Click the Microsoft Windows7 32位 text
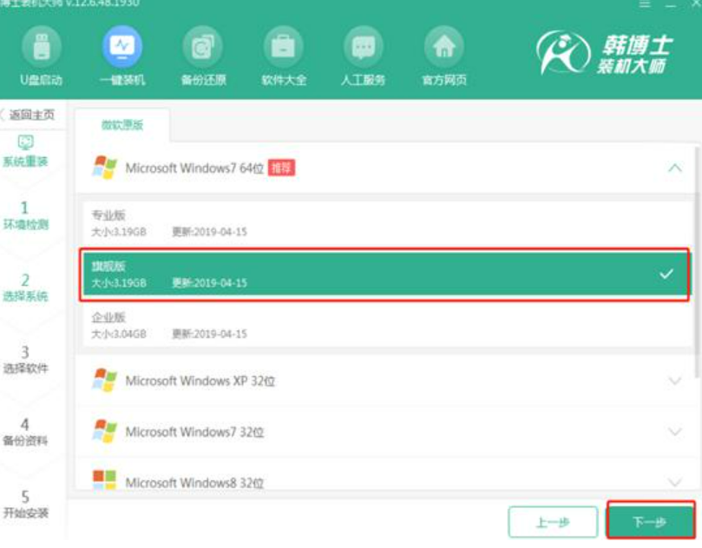This screenshot has height=548, width=702. 194,432
